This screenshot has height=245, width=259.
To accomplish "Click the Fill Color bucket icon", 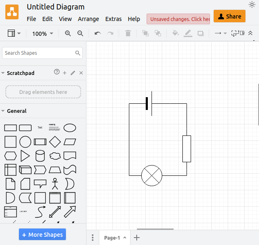I will tap(175, 33).
